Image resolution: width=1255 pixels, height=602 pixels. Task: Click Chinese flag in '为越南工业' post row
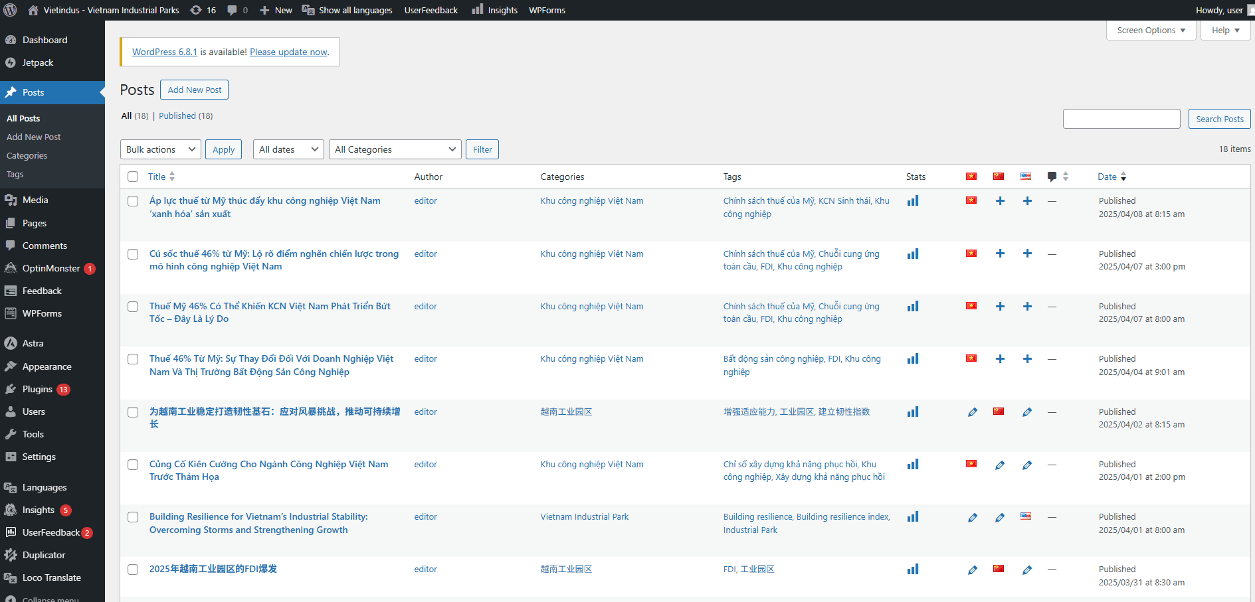(x=999, y=412)
